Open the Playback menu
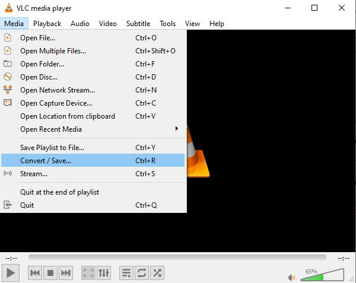The width and height of the screenshot is (356, 283). 47,24
